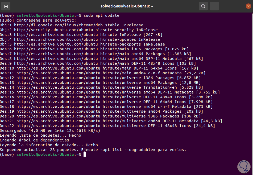Click the Des:11 main c-n-f Metadata line
Viewport: 253px width, 175px height.
coord(103,73)
